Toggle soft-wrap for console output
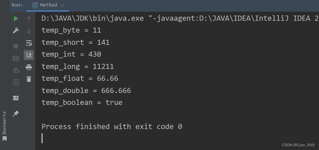The image size is (319, 150). (29, 43)
